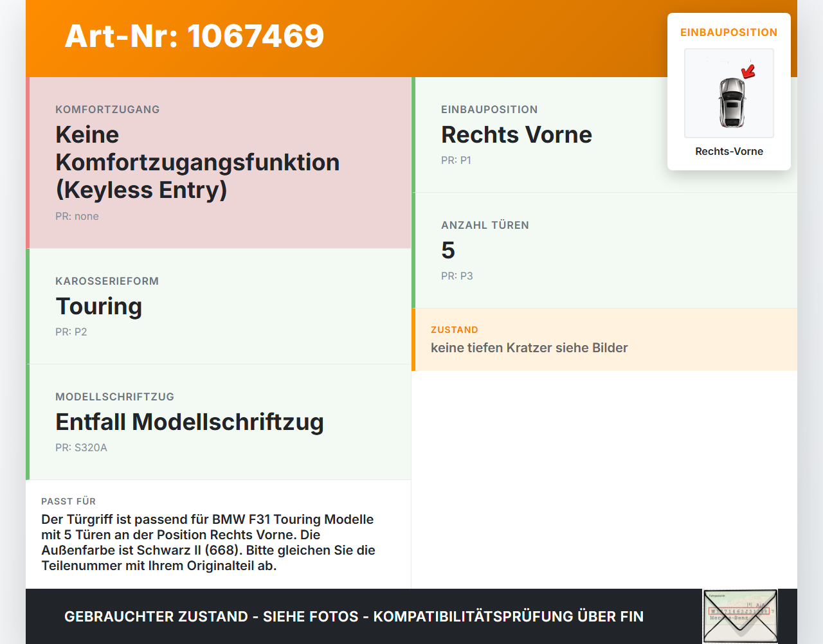Click the door count value '5'
823x644 pixels.
click(x=448, y=251)
